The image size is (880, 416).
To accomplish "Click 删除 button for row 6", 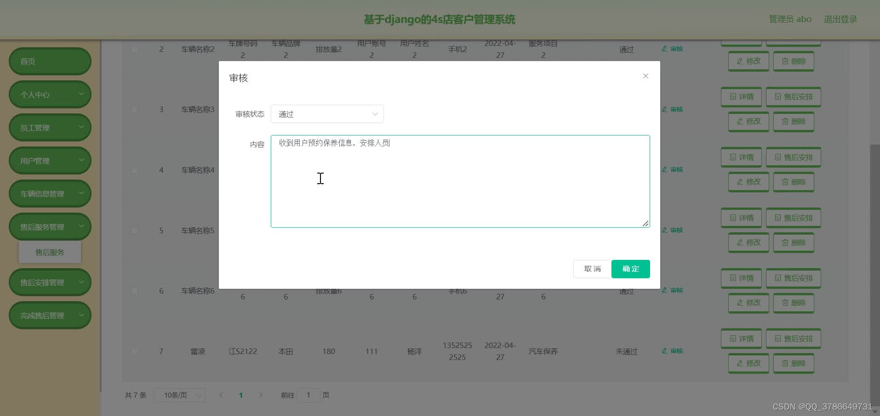I will click(x=794, y=303).
